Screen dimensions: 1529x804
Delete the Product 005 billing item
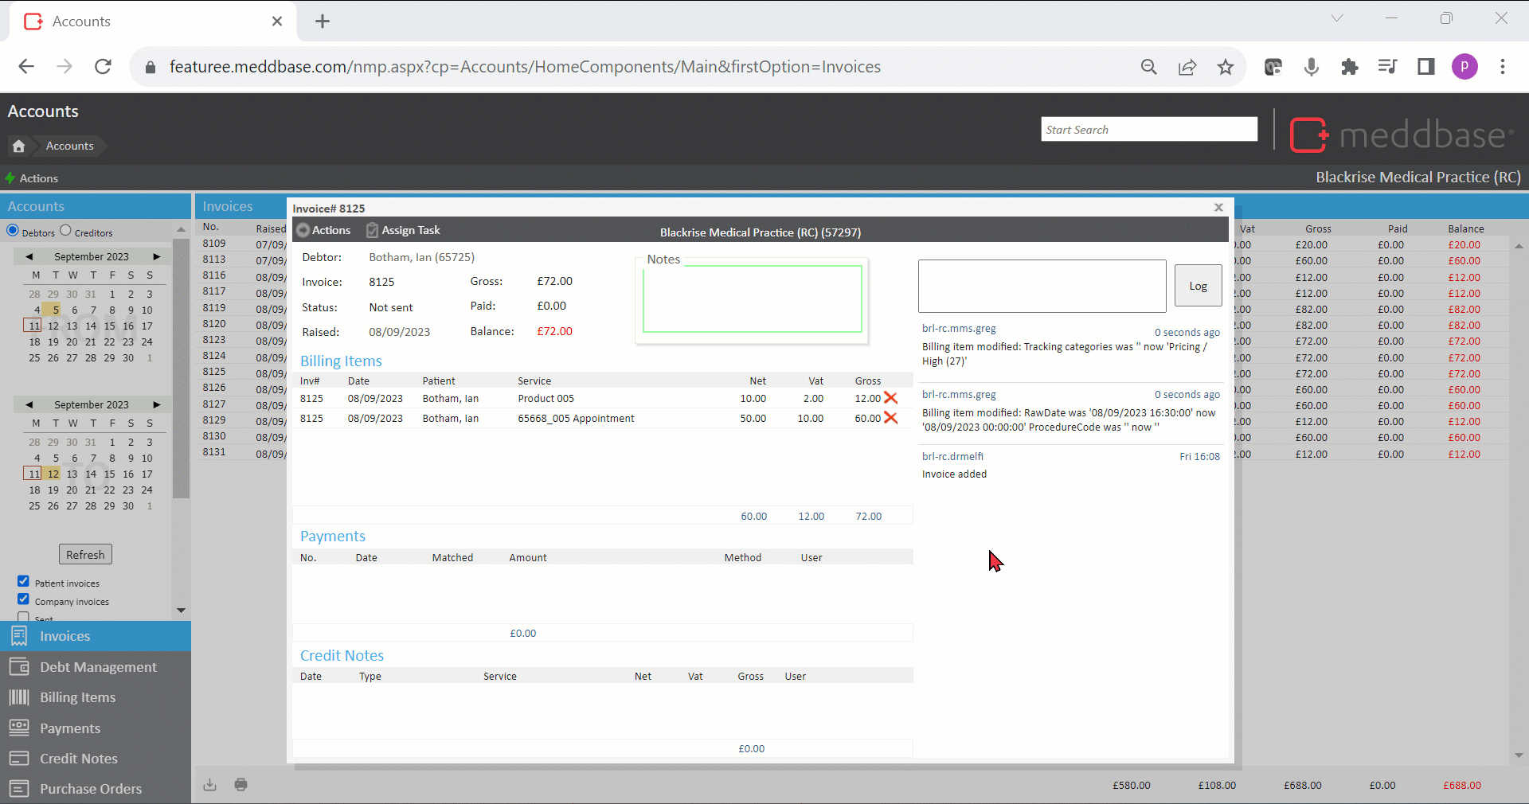tap(890, 398)
